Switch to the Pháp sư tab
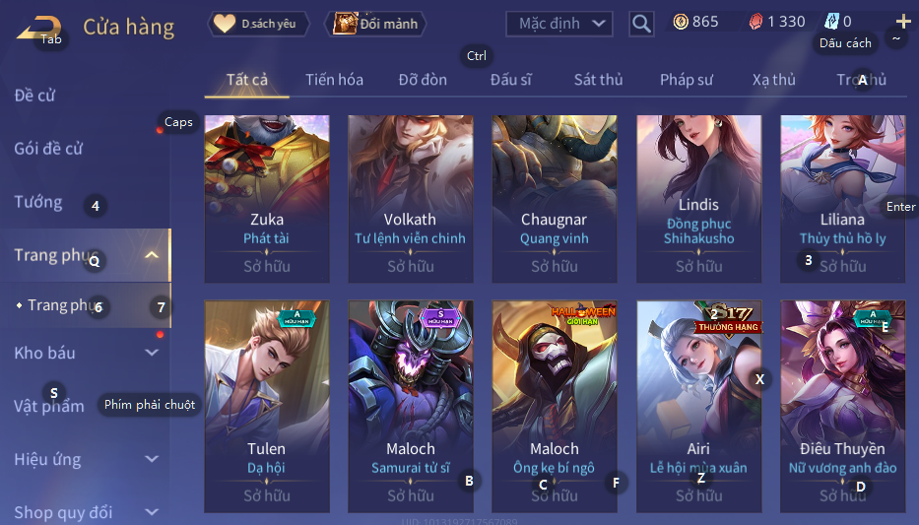 [687, 80]
